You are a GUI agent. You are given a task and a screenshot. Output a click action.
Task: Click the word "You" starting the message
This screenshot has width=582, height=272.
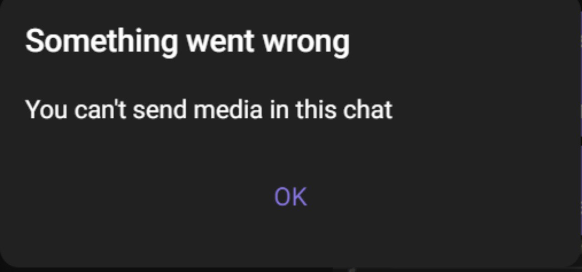click(46, 110)
